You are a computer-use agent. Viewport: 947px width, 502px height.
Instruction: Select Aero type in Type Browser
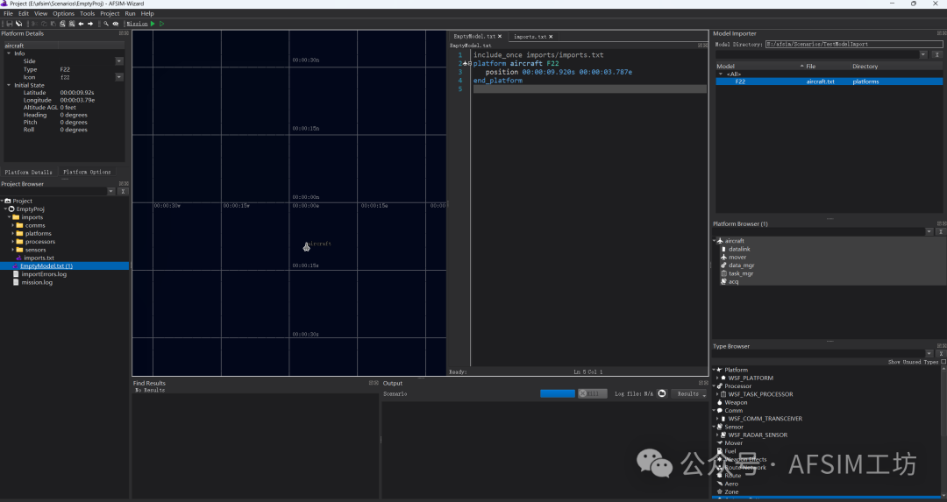[731, 484]
